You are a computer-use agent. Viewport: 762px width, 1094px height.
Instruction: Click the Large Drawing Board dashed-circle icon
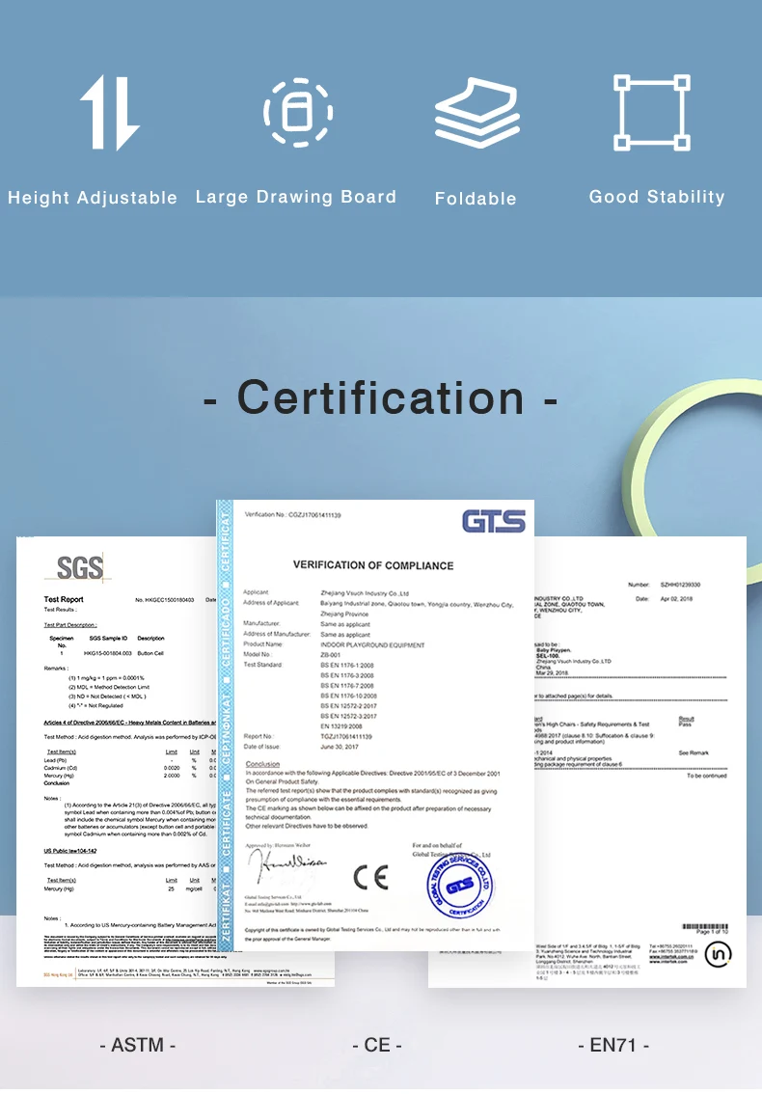click(298, 112)
